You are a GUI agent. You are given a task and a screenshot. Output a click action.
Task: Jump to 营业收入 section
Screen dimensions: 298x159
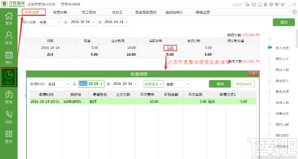[x=282, y=81]
